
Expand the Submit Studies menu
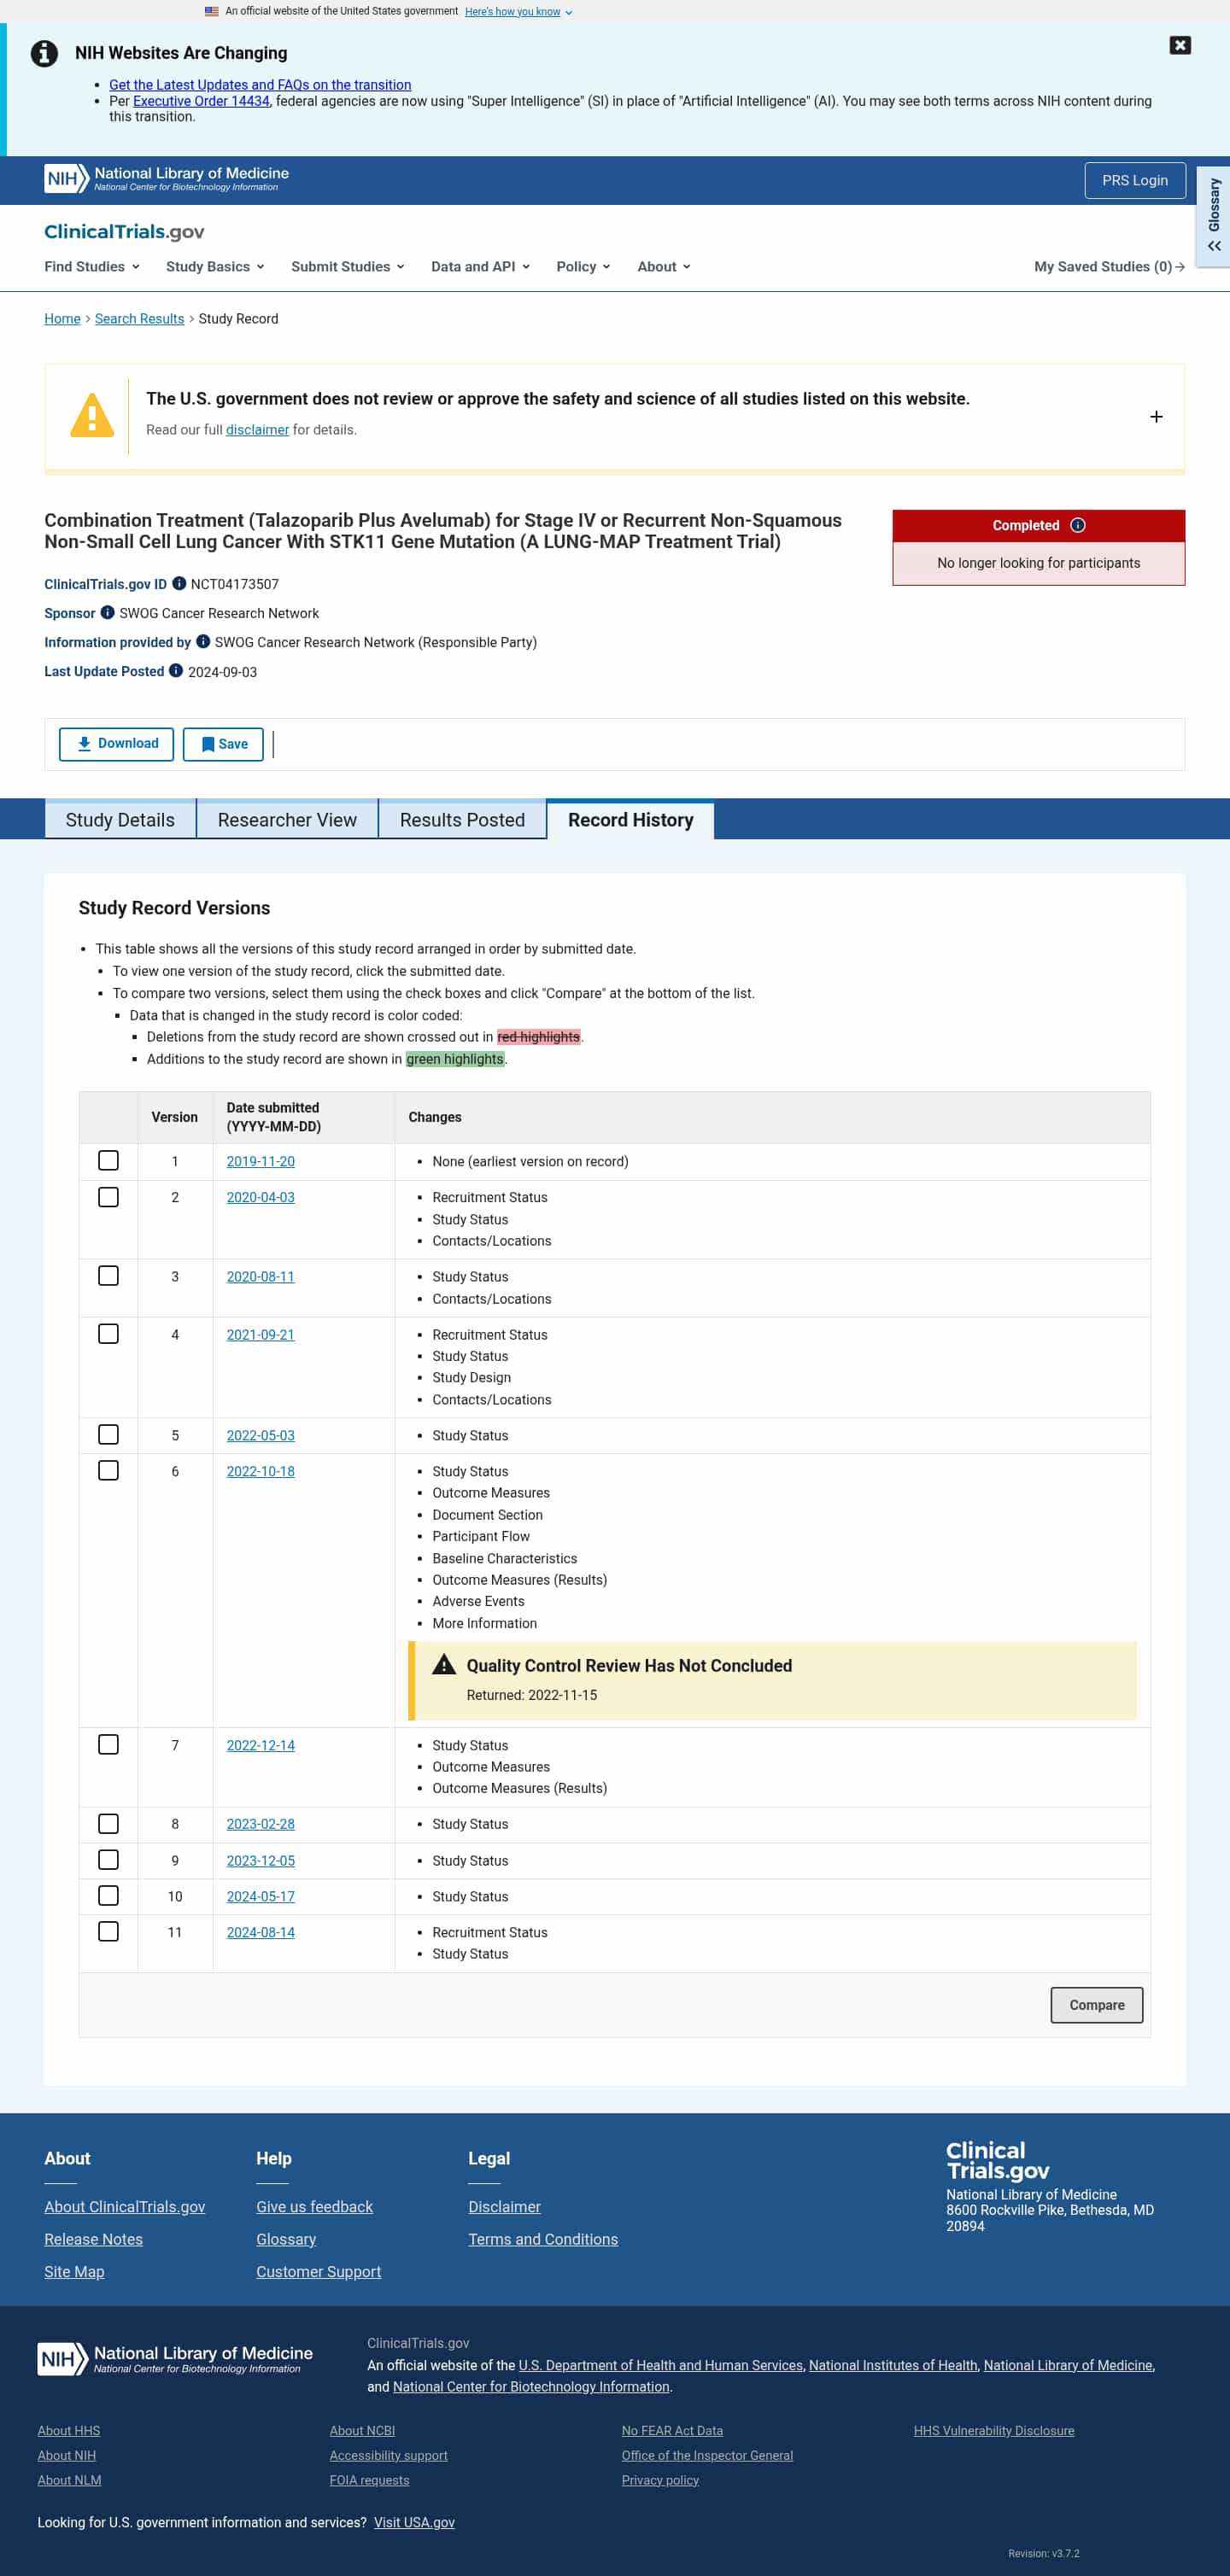pos(348,267)
